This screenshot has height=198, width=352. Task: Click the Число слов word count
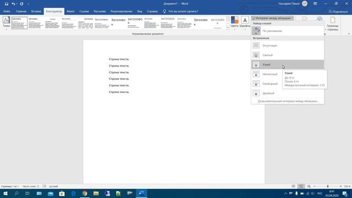pyautogui.click(x=31, y=186)
